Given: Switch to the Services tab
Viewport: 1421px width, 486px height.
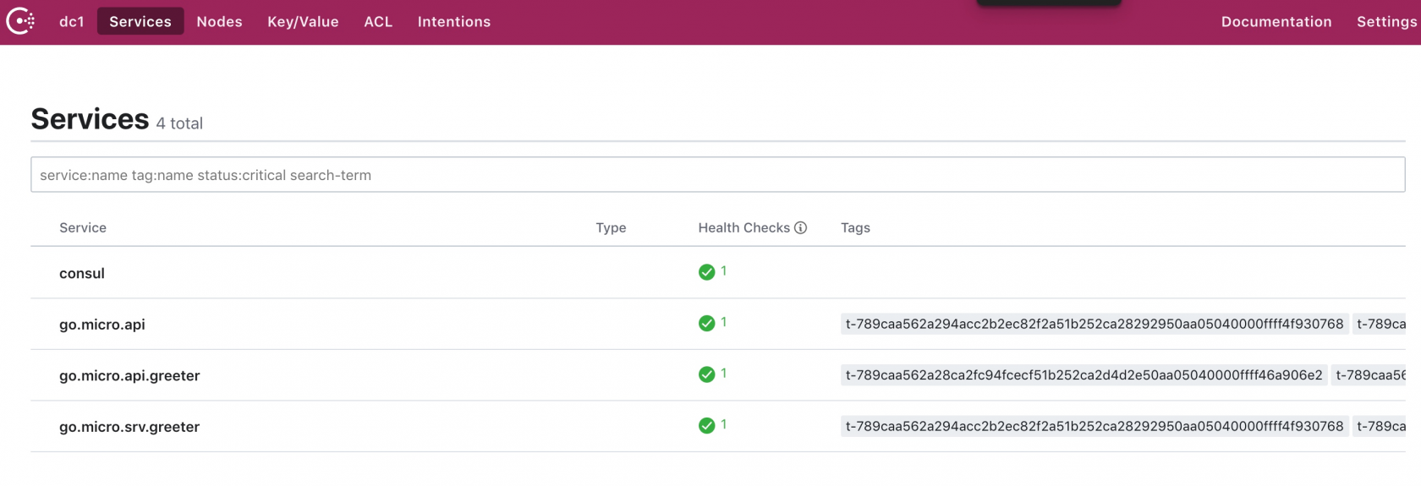Looking at the screenshot, I should click(x=140, y=22).
